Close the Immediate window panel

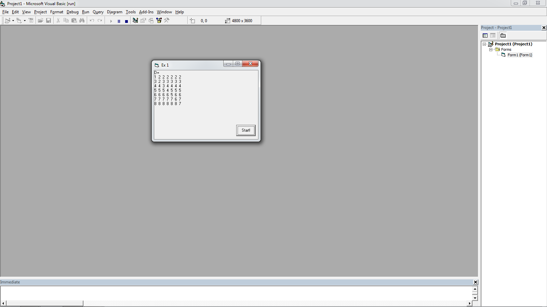coord(475,282)
